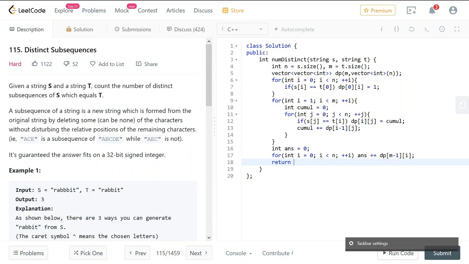The height and width of the screenshot is (264, 469).
Task: Click the description panel scrollbar thumb
Action: pos(209,75)
